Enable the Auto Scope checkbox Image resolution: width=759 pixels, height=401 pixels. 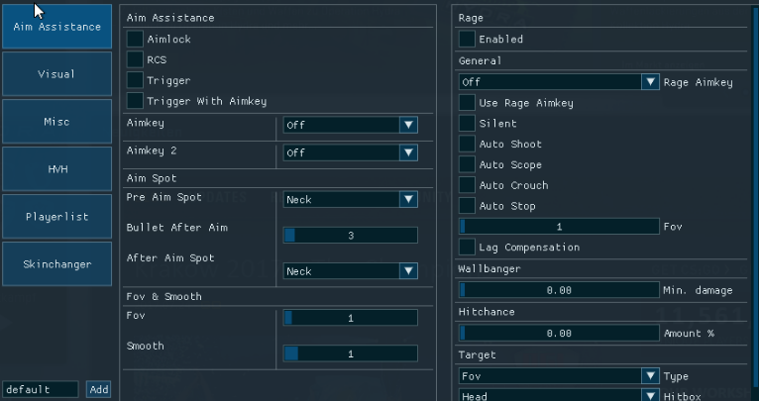pyautogui.click(x=468, y=165)
